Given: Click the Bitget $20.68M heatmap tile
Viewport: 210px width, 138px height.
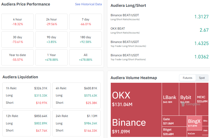Looking at the screenshot, I should pos(174,132).
